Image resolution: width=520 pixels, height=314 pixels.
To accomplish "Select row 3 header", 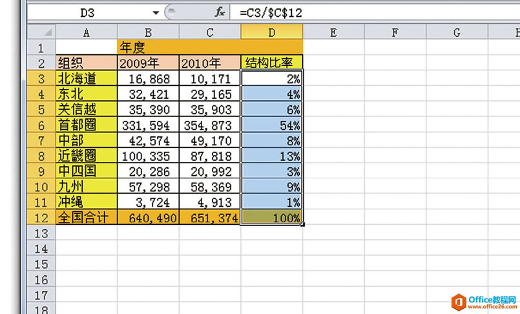I will (x=41, y=78).
